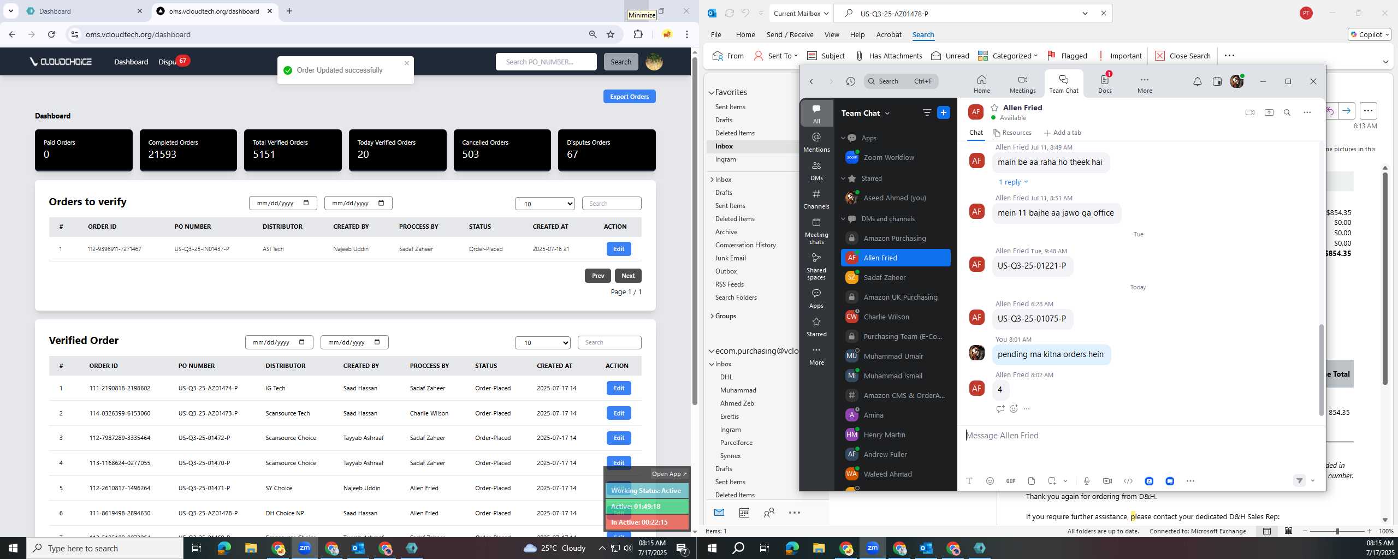Click new chat plus button in Team Chat
The image size is (1398, 559).
[943, 112]
